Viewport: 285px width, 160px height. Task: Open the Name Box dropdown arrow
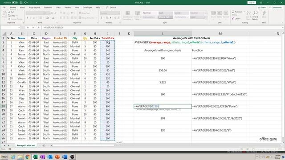click(19, 28)
